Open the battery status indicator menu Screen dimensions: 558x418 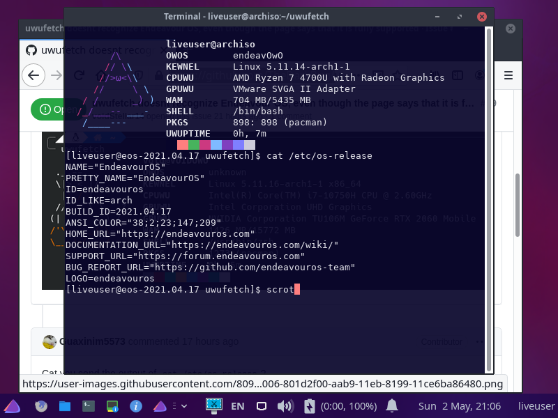point(309,405)
